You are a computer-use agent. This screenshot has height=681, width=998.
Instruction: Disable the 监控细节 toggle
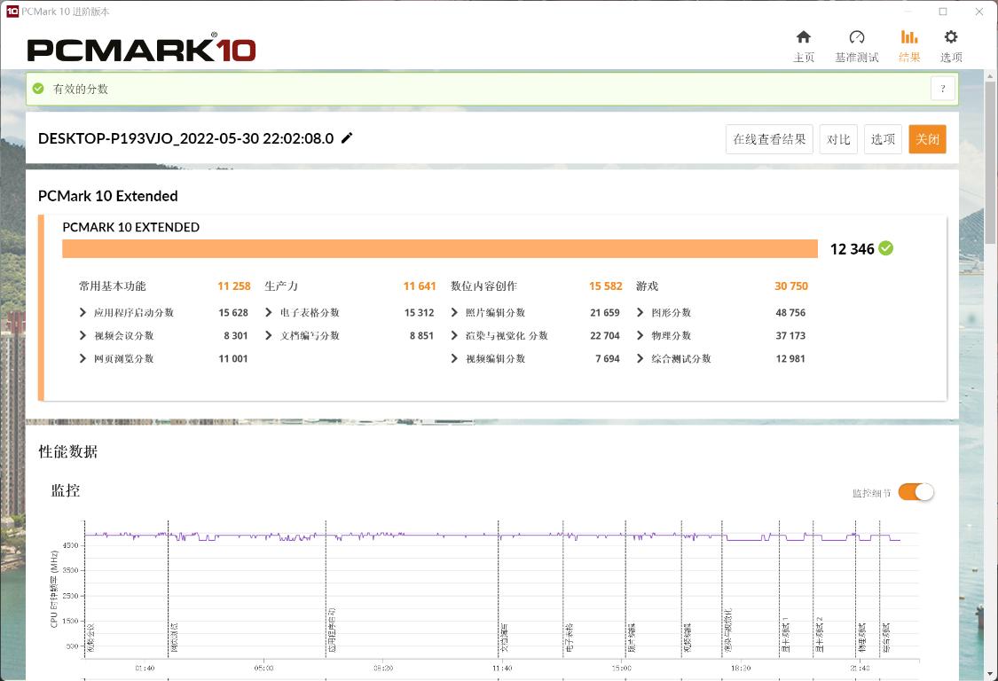(x=915, y=491)
